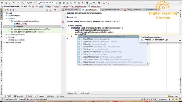Click the java breadcrumb
182x102 pixels.
coord(49,6)
